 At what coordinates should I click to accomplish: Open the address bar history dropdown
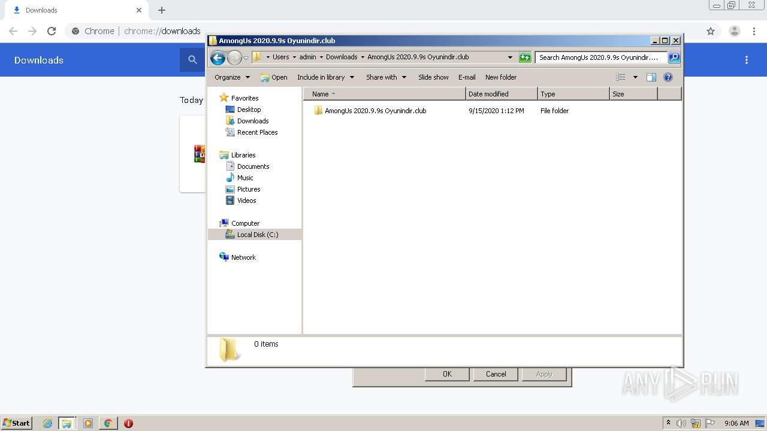coord(510,57)
